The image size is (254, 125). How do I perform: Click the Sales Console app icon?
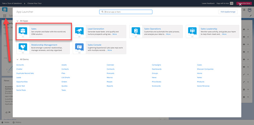pyautogui.click(x=79, y=47)
